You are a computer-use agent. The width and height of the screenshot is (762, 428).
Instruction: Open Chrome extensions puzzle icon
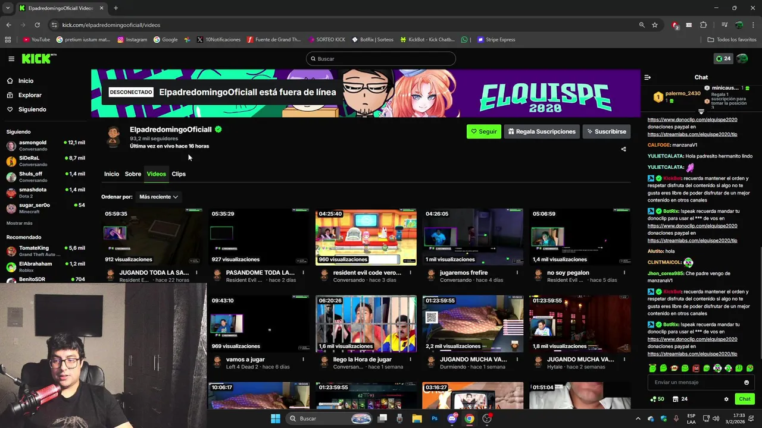coord(703,25)
